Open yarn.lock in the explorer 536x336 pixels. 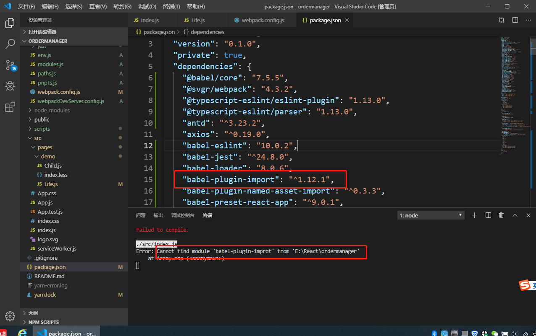pos(74,295)
